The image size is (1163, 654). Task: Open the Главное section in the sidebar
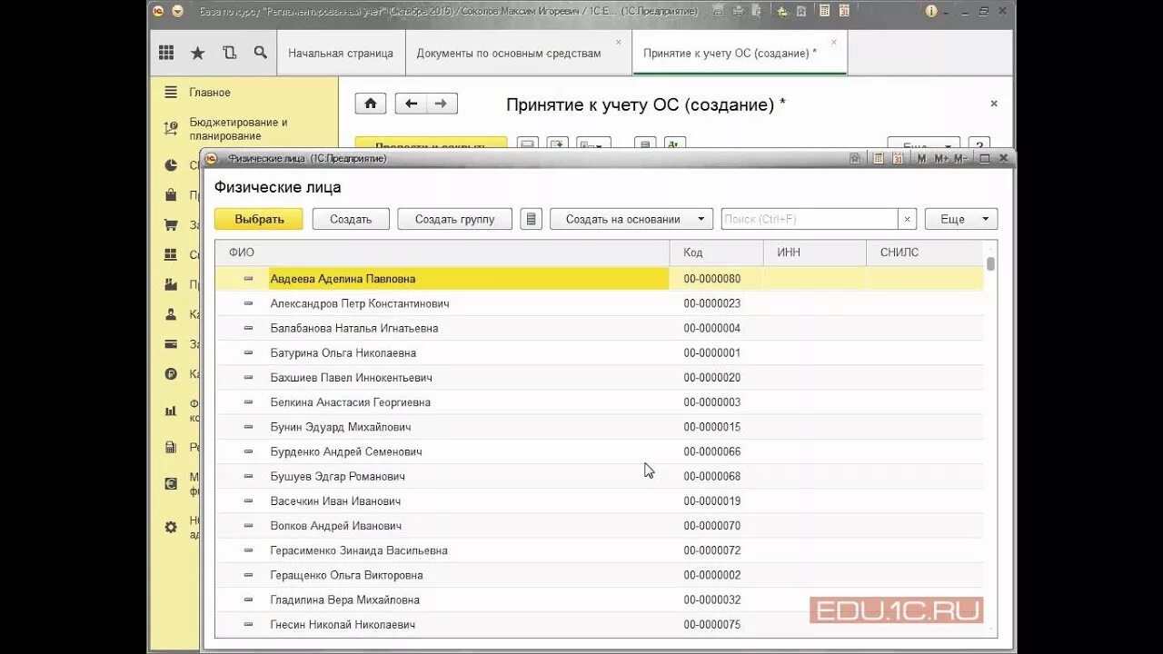pyautogui.click(x=210, y=93)
